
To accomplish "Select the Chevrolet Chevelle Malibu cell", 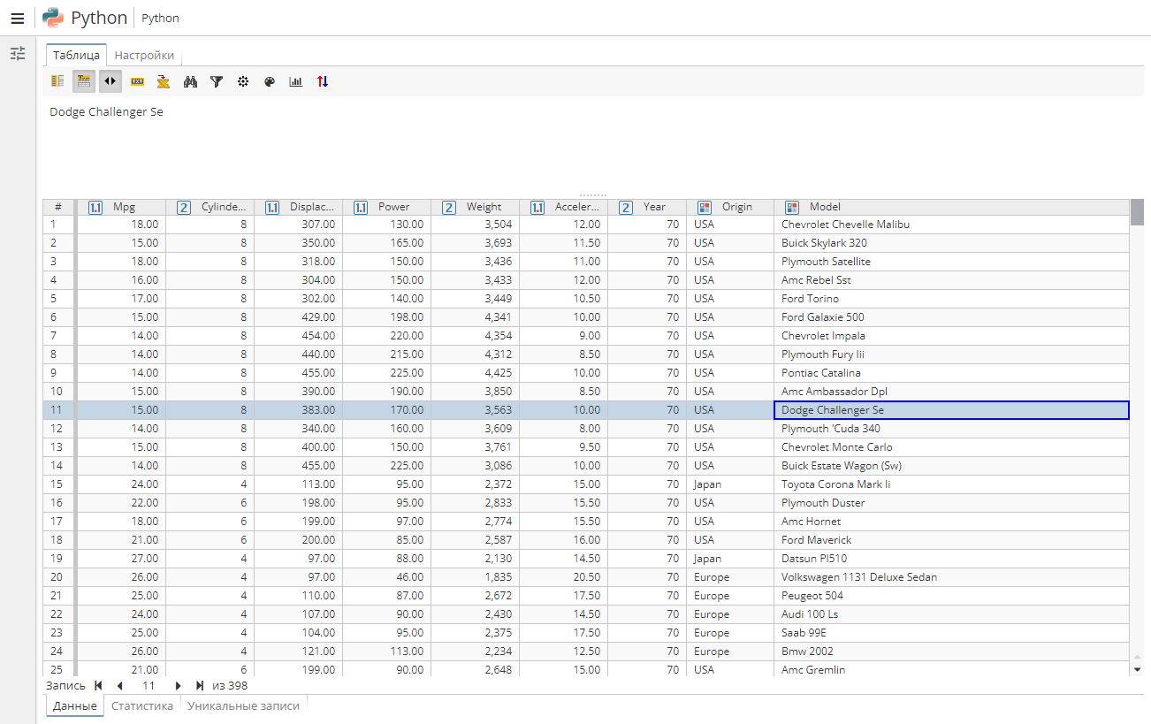I will 952,225.
